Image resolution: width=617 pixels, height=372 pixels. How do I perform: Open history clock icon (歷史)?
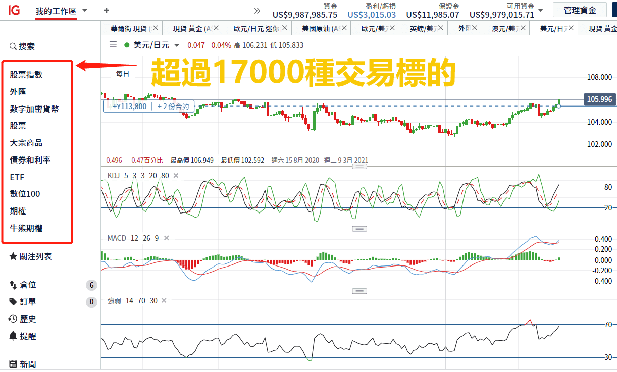[x=13, y=319]
